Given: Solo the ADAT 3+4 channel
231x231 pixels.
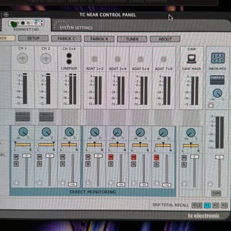Looking at the screenshot, I should (x=110, y=164).
